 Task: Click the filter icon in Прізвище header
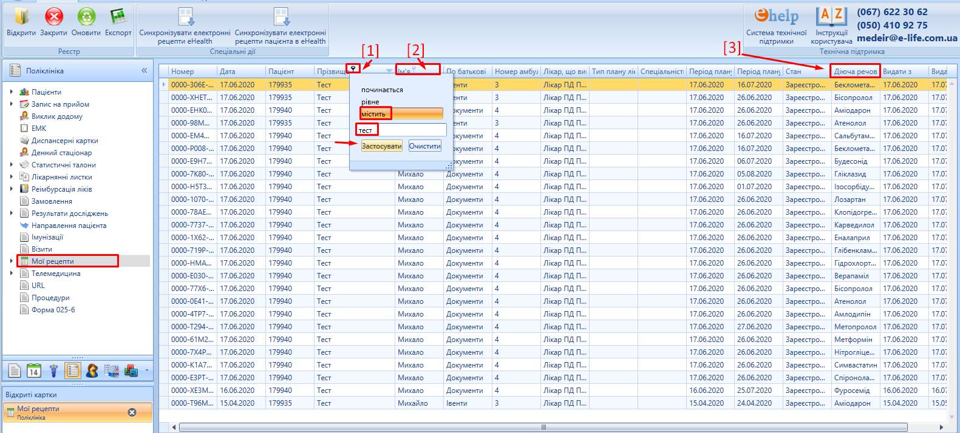(353, 69)
